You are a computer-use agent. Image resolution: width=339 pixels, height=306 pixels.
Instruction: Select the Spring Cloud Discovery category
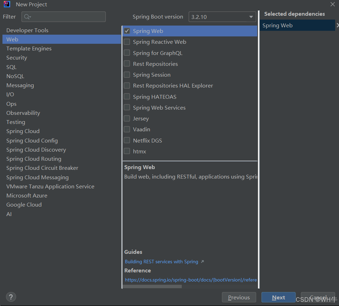pyautogui.click(x=62, y=149)
